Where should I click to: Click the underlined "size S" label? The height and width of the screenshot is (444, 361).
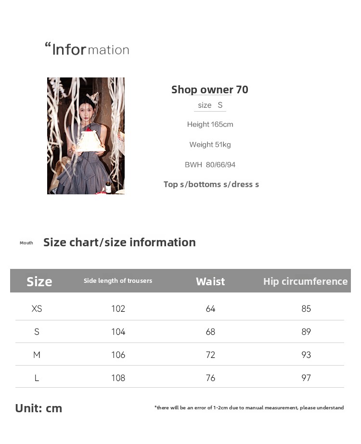point(210,105)
